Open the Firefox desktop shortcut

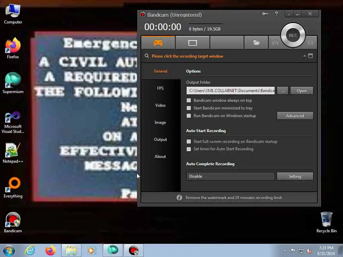click(13, 48)
